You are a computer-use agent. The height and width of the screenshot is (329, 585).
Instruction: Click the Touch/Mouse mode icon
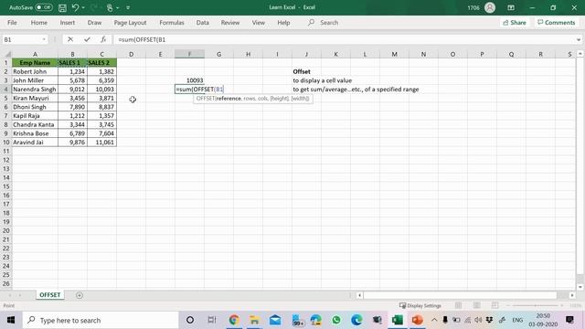[110, 7]
